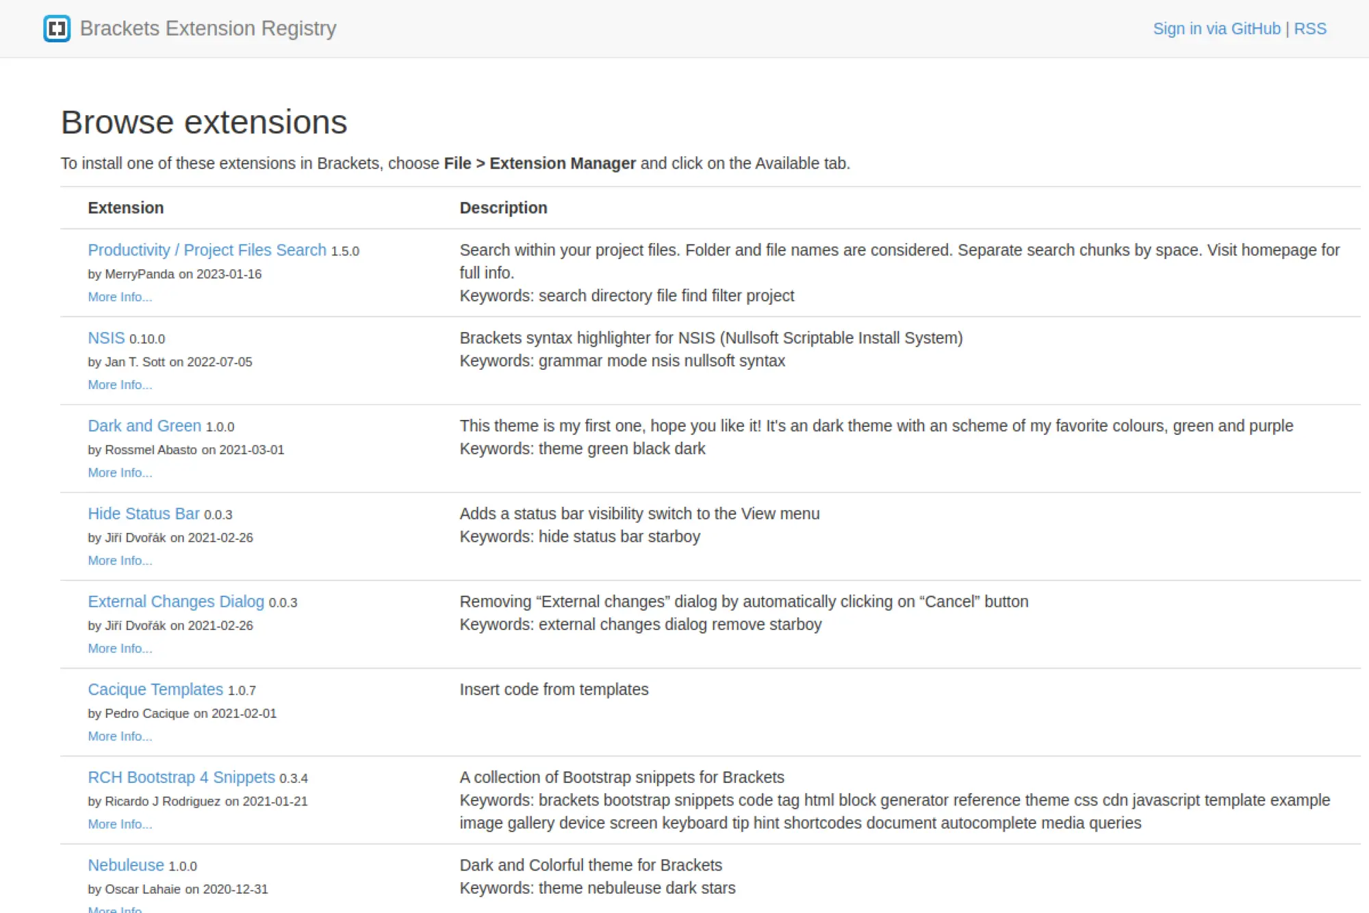1369x913 pixels.
Task: Expand More Info for Cacique Templates
Action: point(120,736)
